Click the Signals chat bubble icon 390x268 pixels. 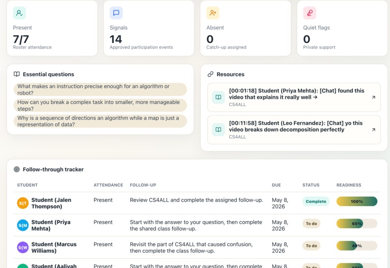116,13
